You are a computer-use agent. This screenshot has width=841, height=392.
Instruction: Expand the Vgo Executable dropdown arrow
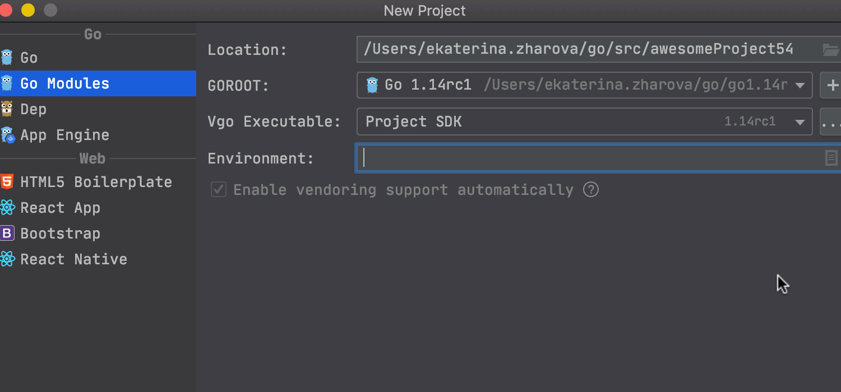(x=800, y=122)
